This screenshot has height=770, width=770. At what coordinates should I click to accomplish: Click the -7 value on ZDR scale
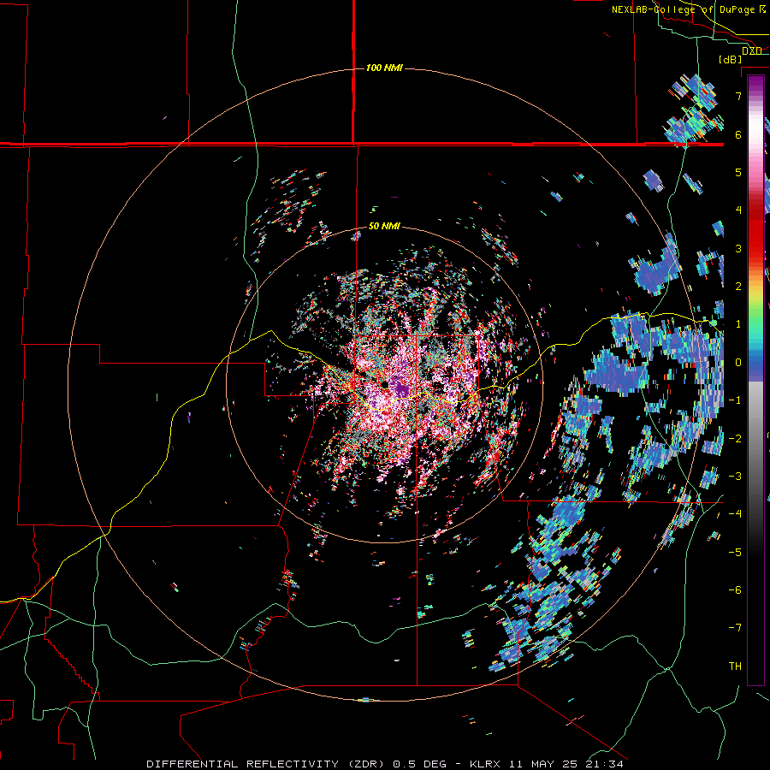pos(735,628)
